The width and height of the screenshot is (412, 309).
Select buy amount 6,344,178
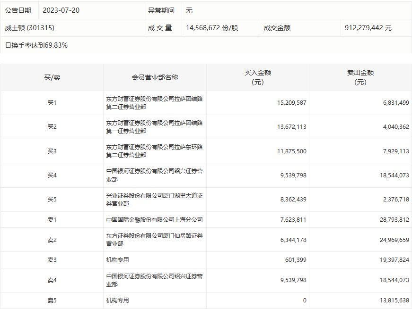point(293,240)
